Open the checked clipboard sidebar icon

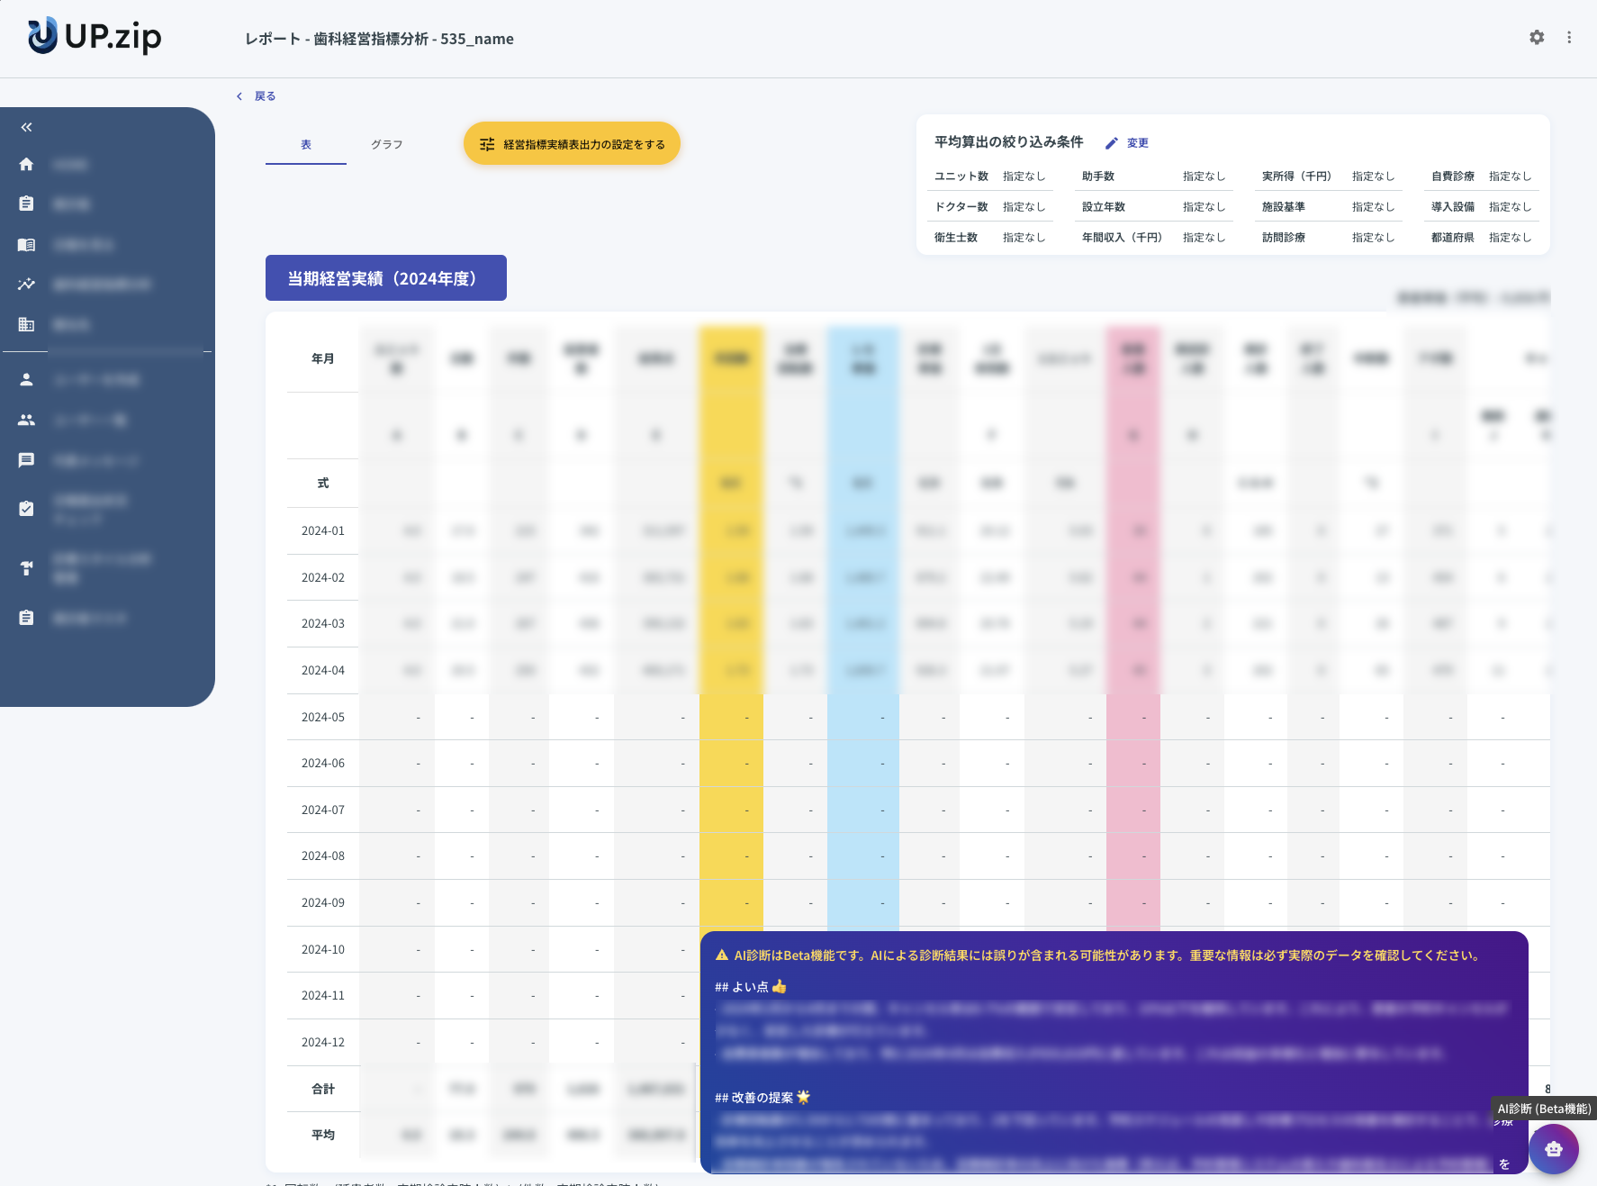click(26, 509)
